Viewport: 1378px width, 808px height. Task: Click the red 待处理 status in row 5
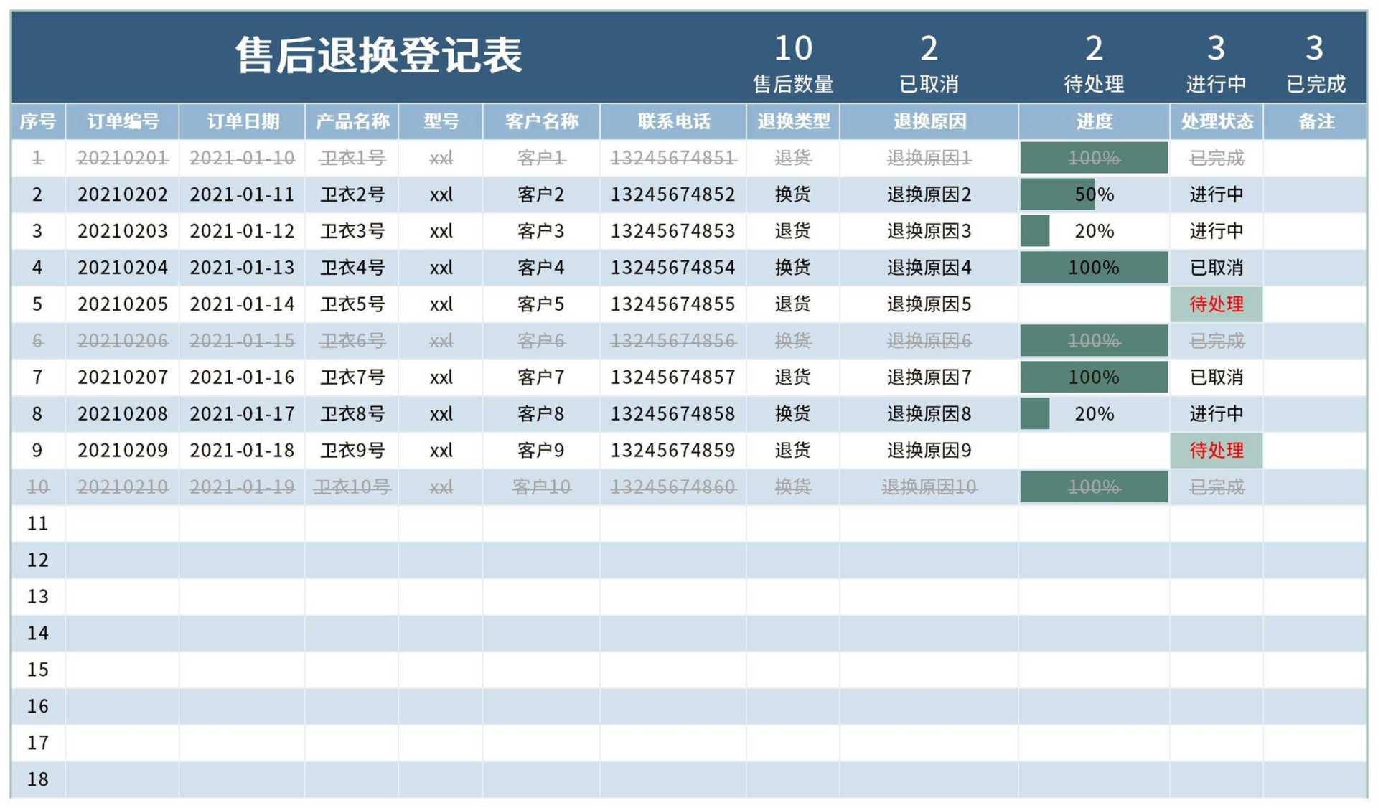[1217, 304]
